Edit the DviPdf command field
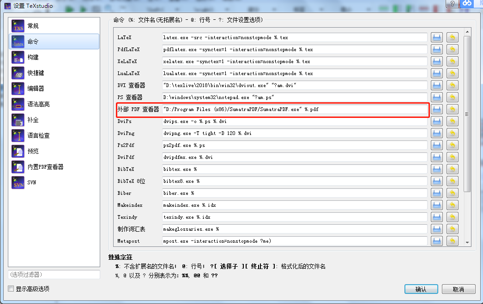This screenshot has width=483, height=304. (295, 158)
